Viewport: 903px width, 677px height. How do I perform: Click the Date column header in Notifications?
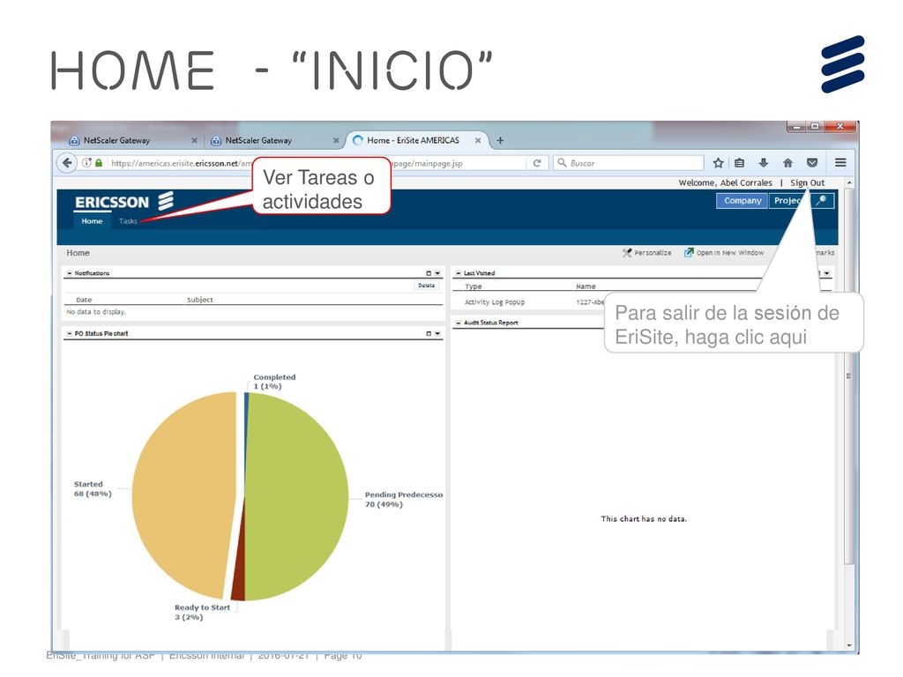coord(84,300)
